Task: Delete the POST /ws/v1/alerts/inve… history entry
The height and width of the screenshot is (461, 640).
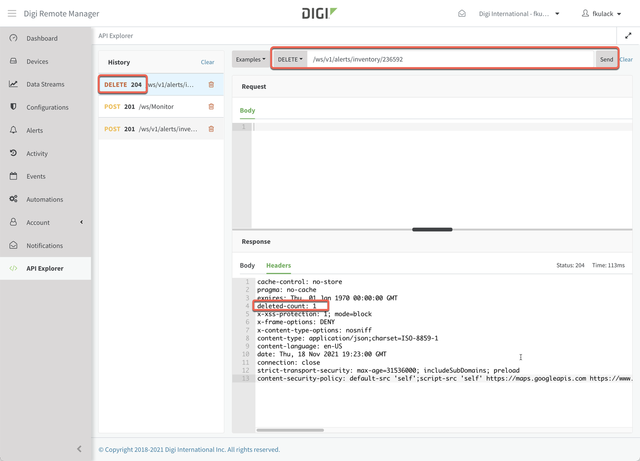Action: click(x=211, y=129)
